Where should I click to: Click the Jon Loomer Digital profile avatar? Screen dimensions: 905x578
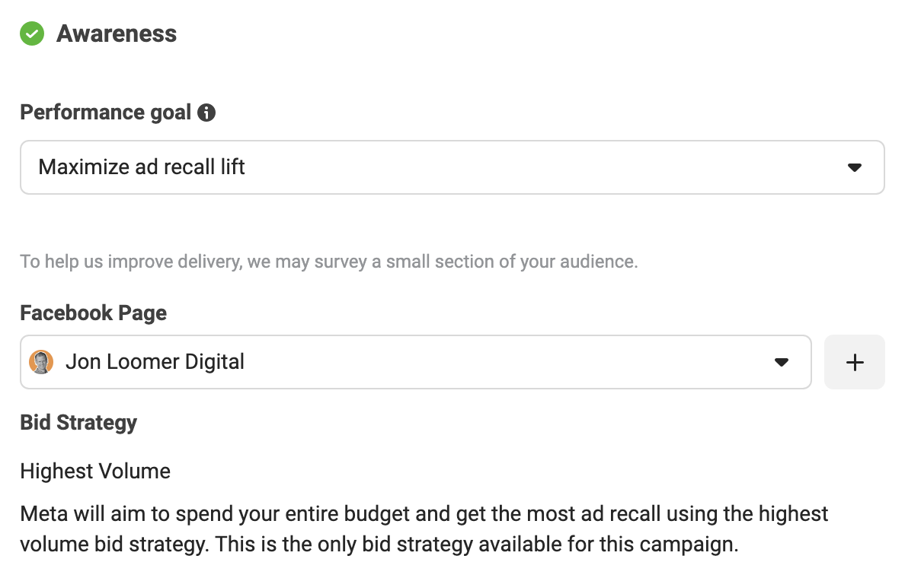[41, 362]
